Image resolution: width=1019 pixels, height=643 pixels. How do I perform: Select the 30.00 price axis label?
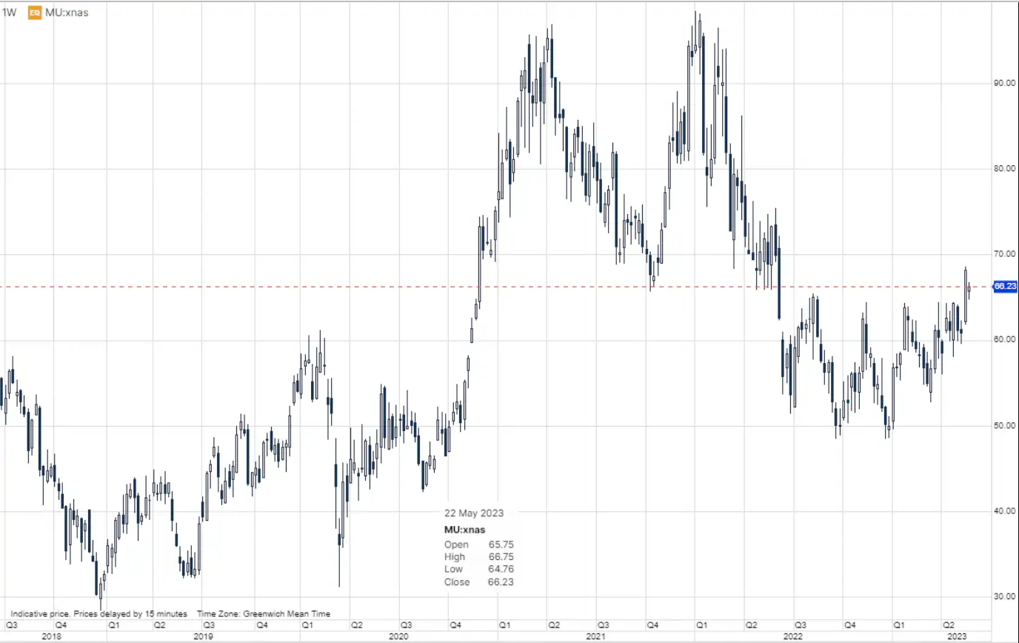click(1004, 597)
